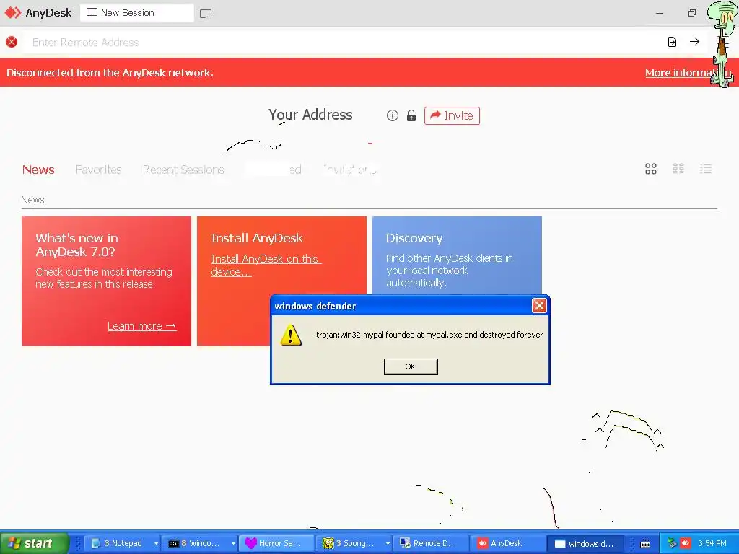Switch to Remote D... taskbar item
739x554 pixels.
point(431,543)
